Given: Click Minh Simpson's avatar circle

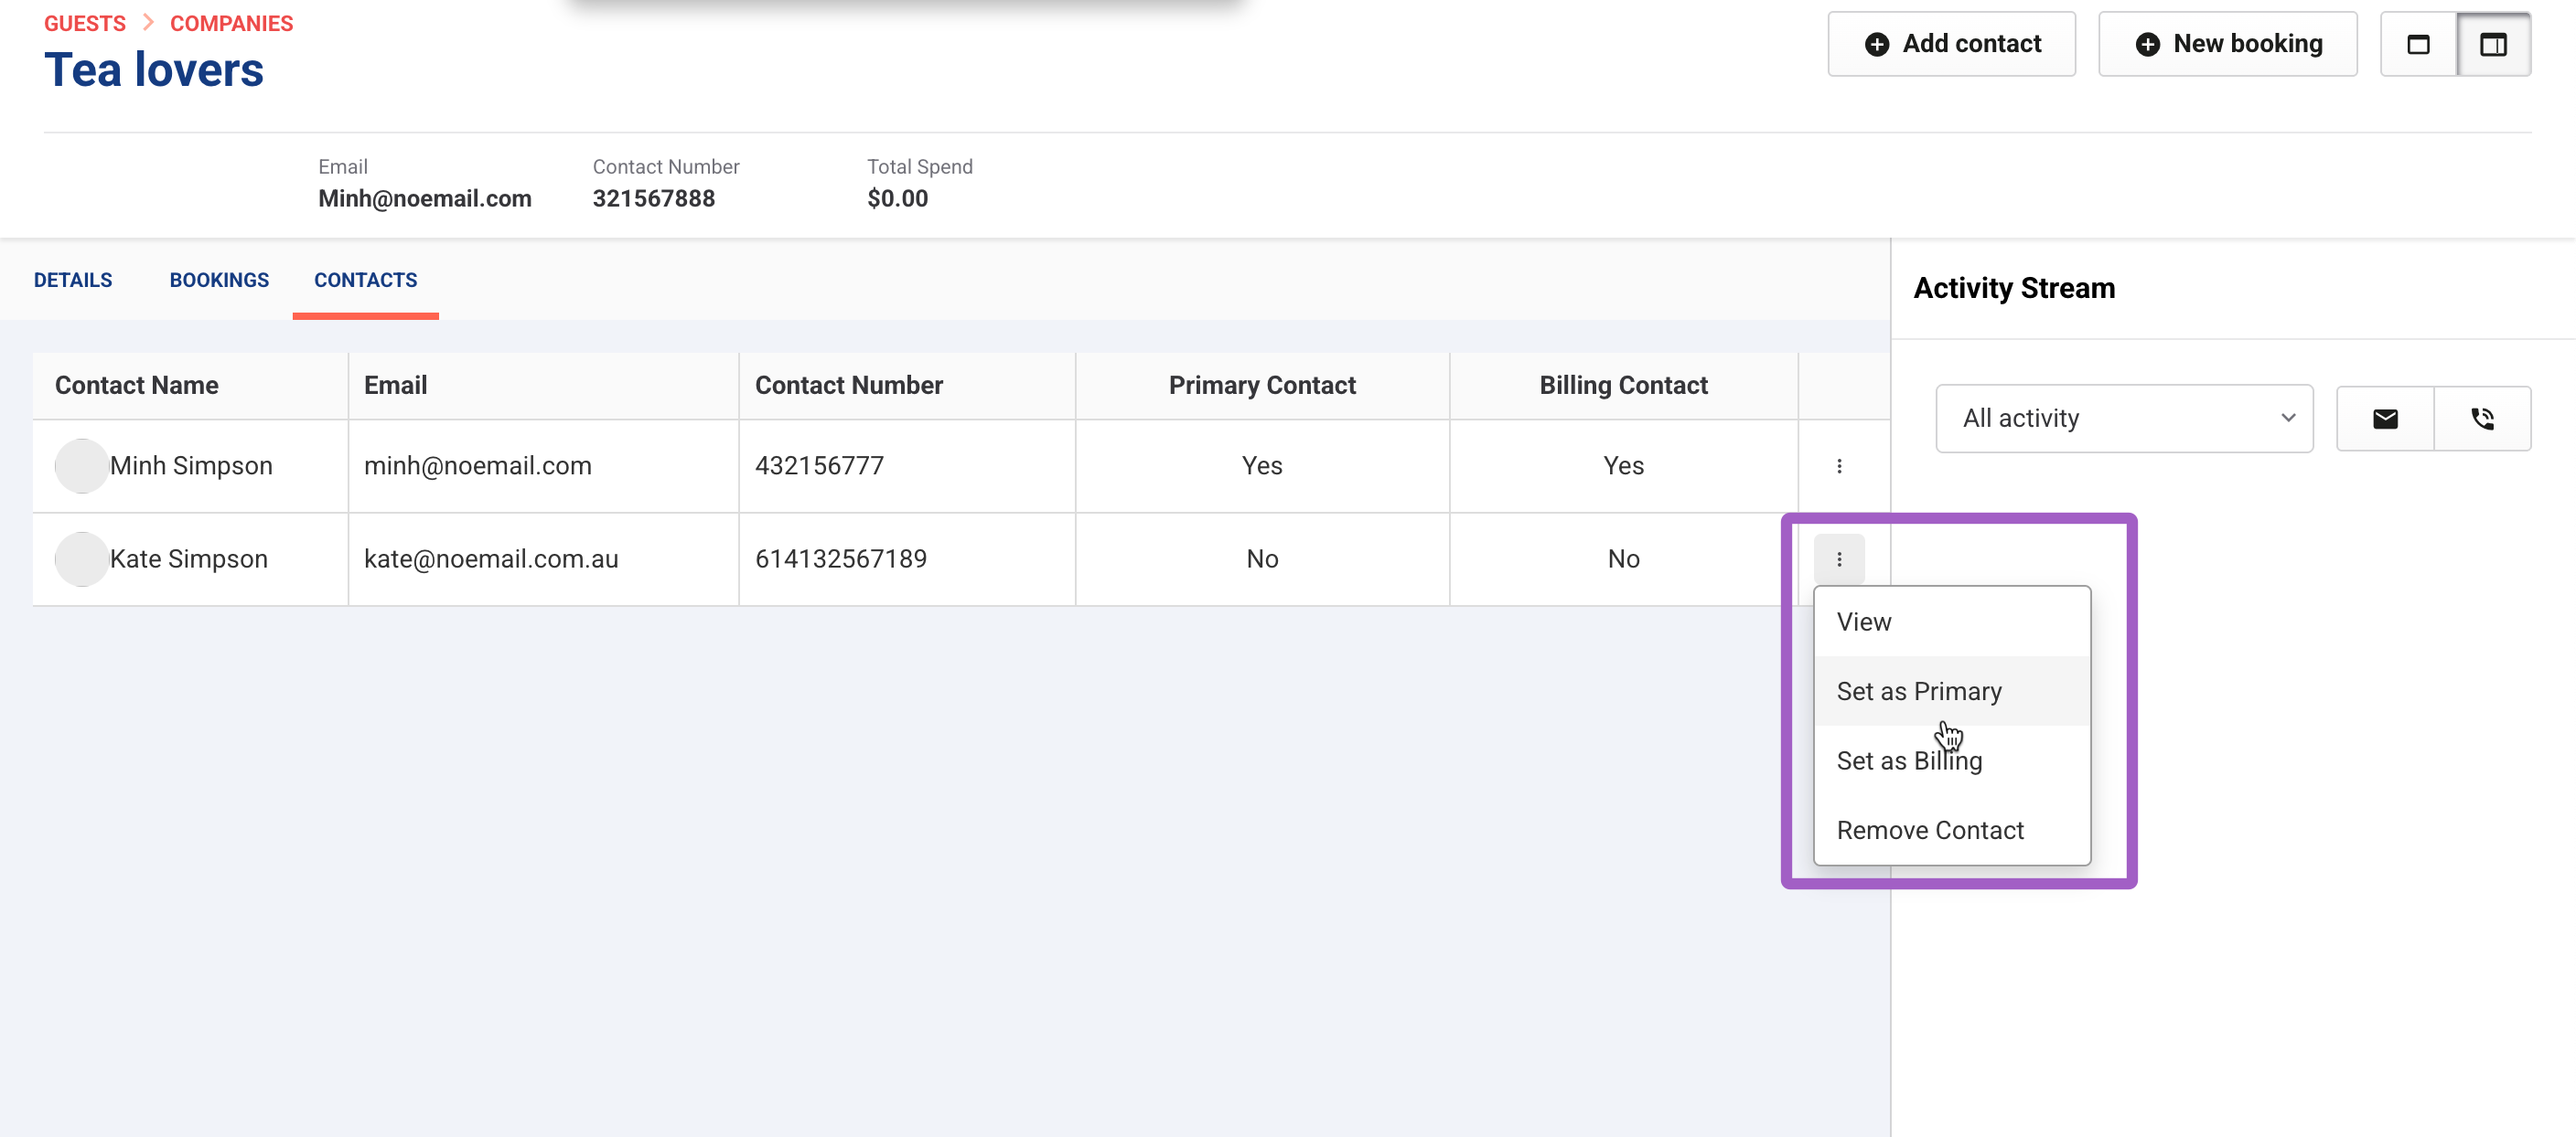Looking at the screenshot, I should tap(81, 465).
